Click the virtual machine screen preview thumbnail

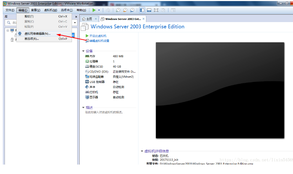[220, 90]
